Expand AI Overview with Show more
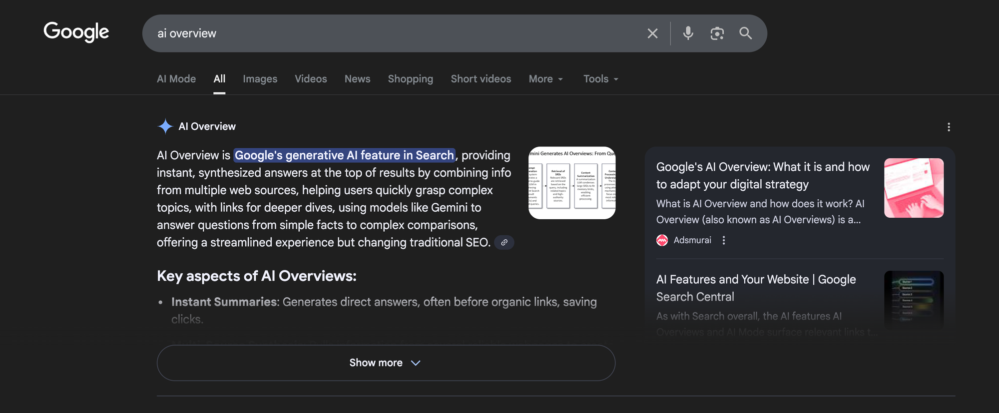 tap(386, 363)
